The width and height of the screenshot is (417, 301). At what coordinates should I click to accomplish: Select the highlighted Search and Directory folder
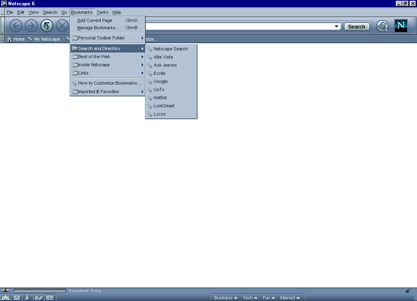(x=108, y=48)
